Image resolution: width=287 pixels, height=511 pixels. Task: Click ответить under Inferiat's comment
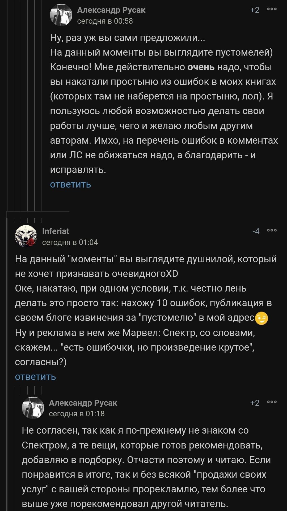click(x=35, y=377)
